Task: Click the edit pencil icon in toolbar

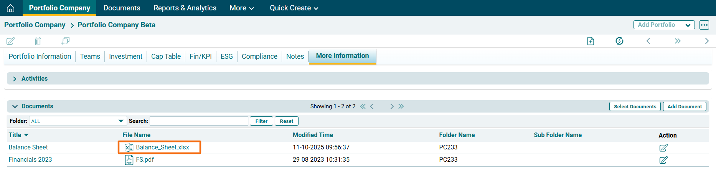Action: (11, 41)
